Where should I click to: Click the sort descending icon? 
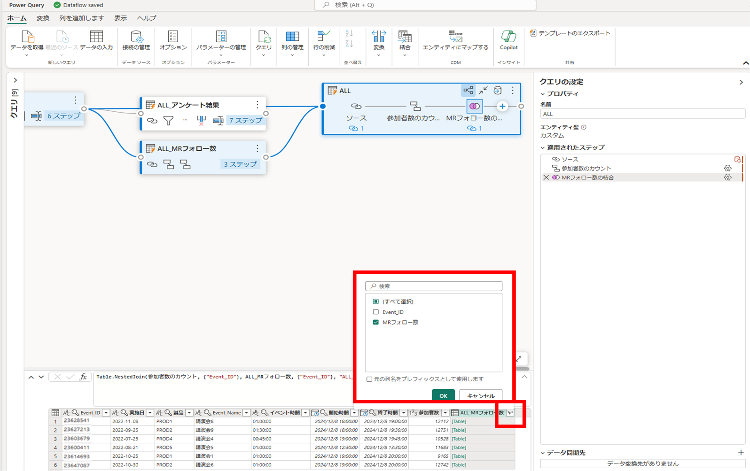point(349,44)
